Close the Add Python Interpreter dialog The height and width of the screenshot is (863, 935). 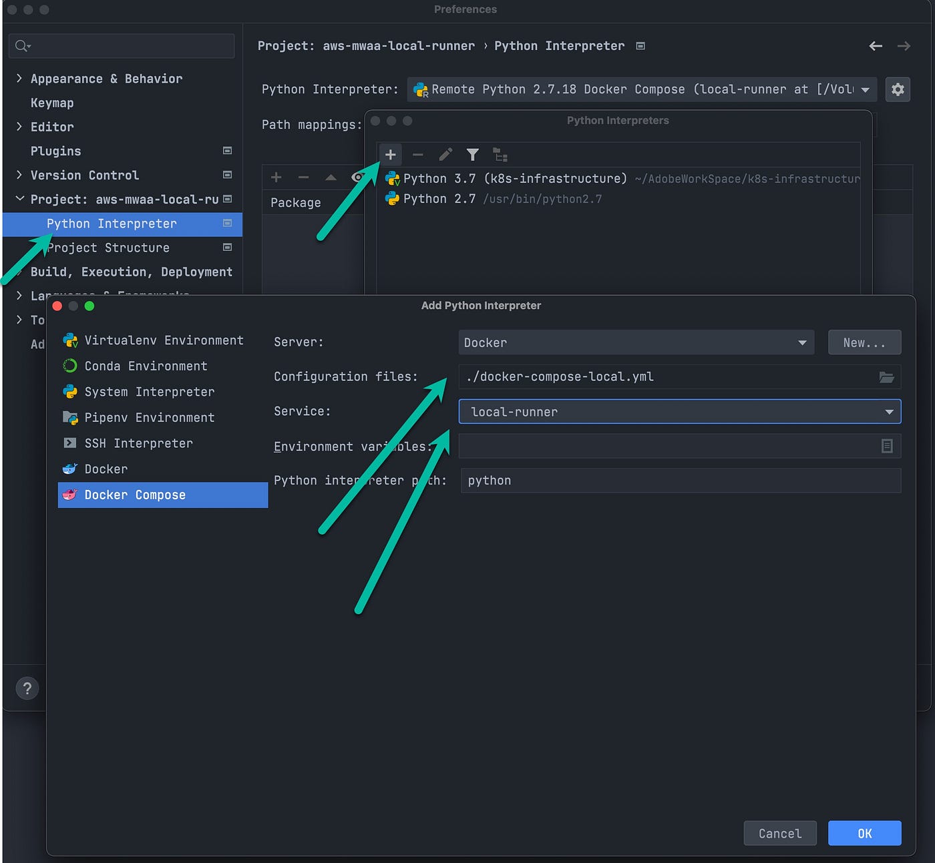coord(57,306)
